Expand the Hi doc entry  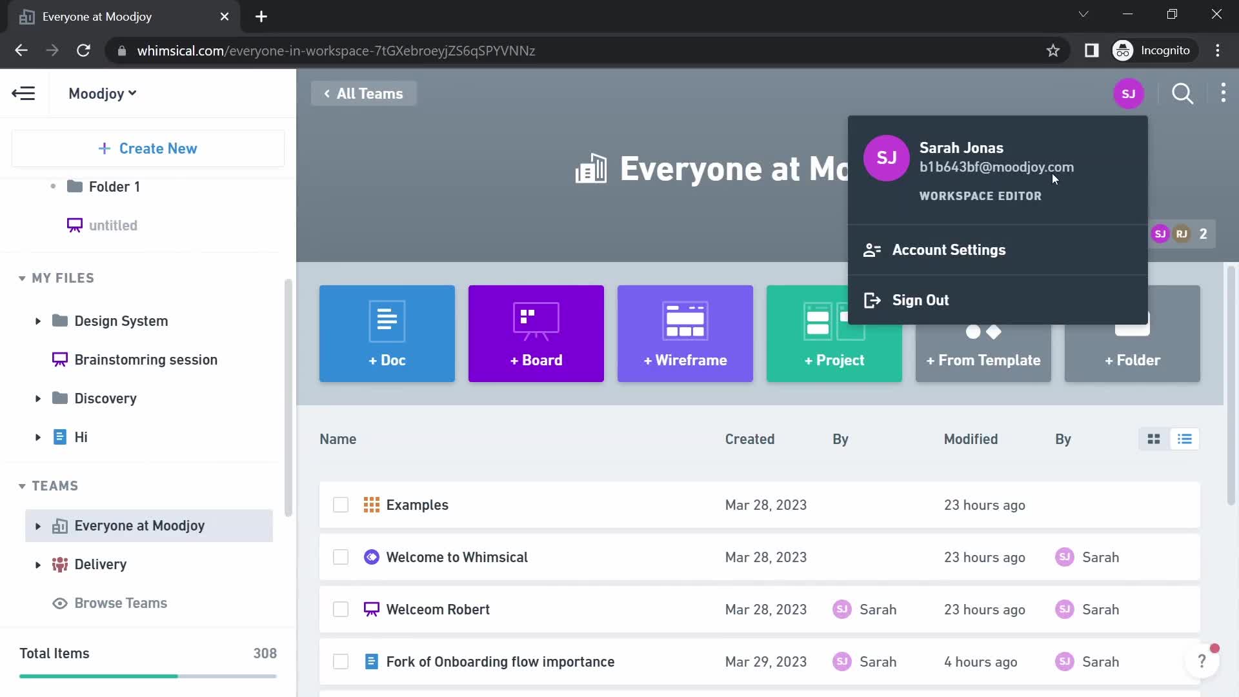(38, 437)
